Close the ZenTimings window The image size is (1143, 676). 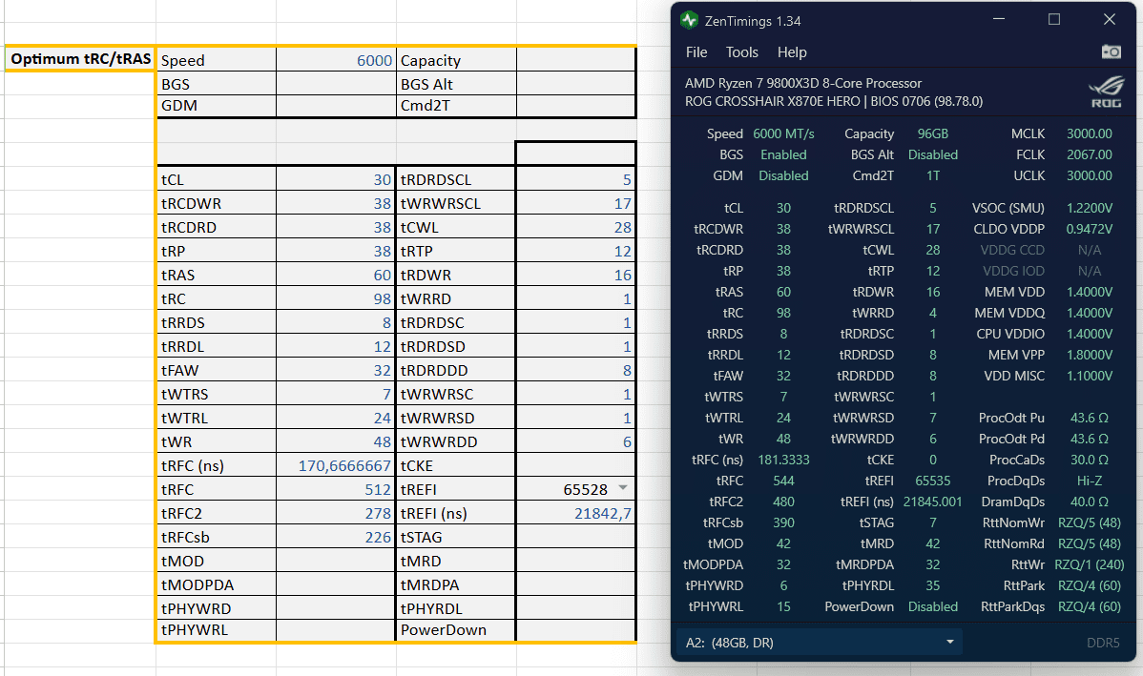click(1110, 20)
